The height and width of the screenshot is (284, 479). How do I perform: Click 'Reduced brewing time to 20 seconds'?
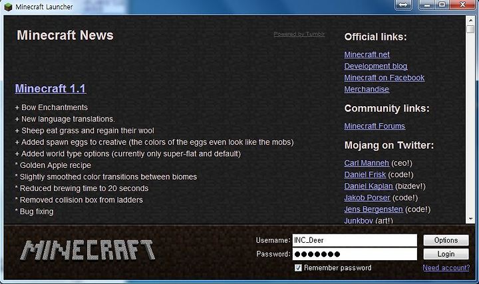coord(84,188)
